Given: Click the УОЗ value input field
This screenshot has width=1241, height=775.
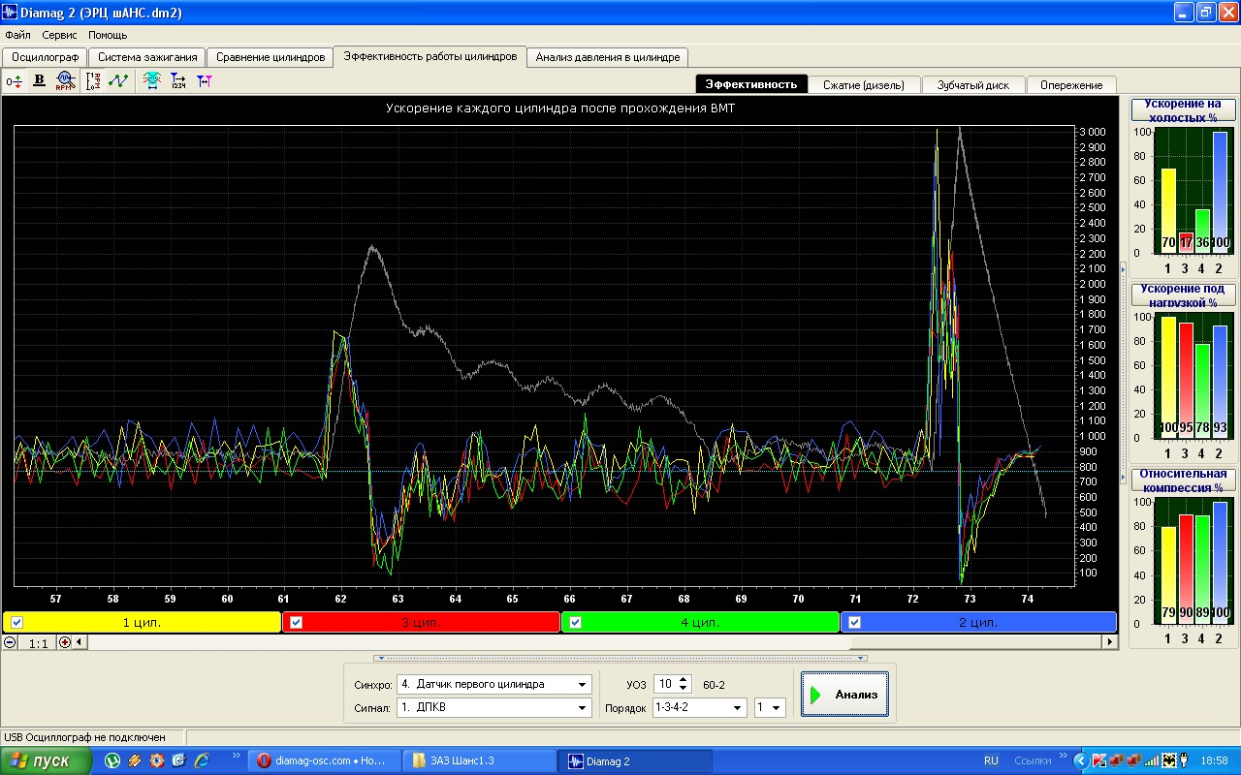Looking at the screenshot, I should [665, 685].
